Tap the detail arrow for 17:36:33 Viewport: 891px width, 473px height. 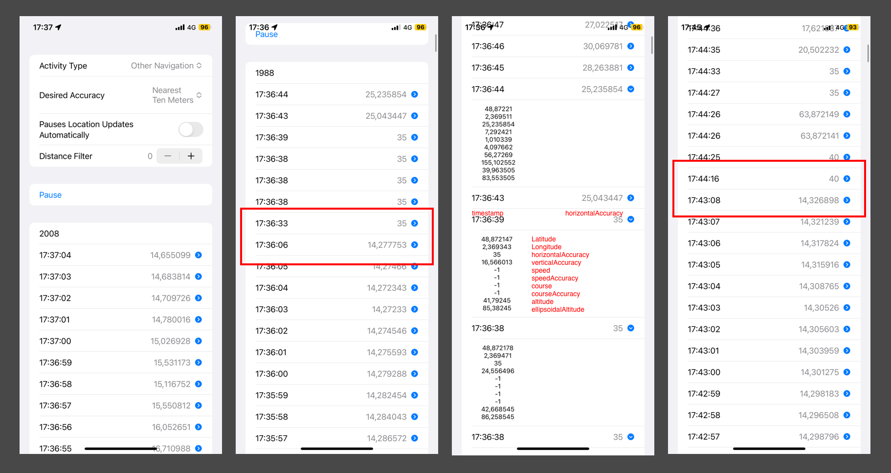[415, 223]
